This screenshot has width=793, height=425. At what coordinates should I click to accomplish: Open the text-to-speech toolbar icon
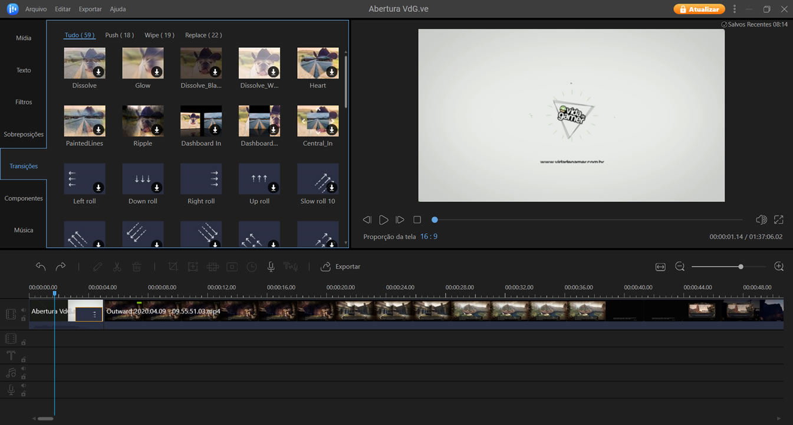pos(291,267)
